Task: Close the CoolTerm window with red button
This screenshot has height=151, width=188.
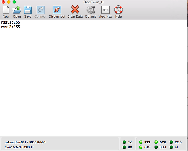Action: click(3, 2)
